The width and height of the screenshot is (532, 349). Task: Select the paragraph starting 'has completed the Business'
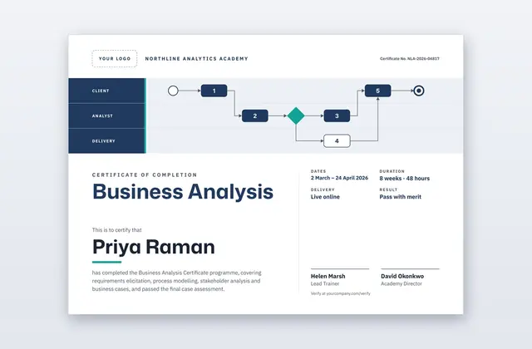(x=176, y=281)
